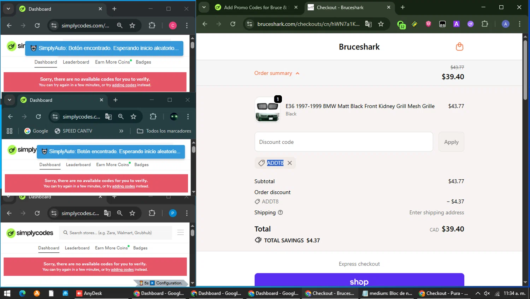This screenshot has width=530, height=299.
Task: Bookmark the Bruceshark checkout page star
Action: coord(381,24)
